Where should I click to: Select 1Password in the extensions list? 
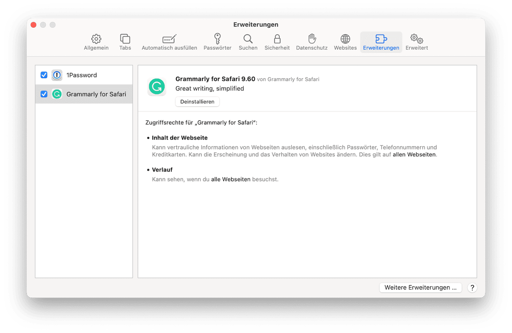point(82,75)
